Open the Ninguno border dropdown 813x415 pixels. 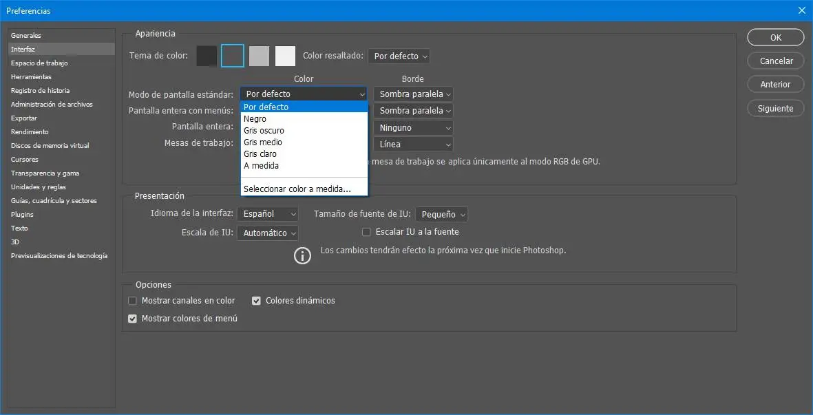[413, 127]
